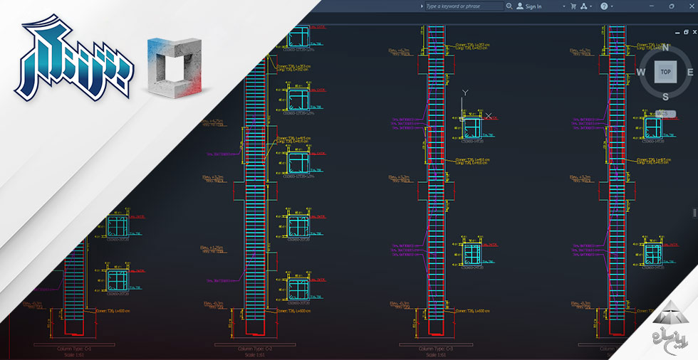This screenshot has width=698, height=360.
Task: Open the Autodesk App Store cart icon
Action: click(x=573, y=6)
